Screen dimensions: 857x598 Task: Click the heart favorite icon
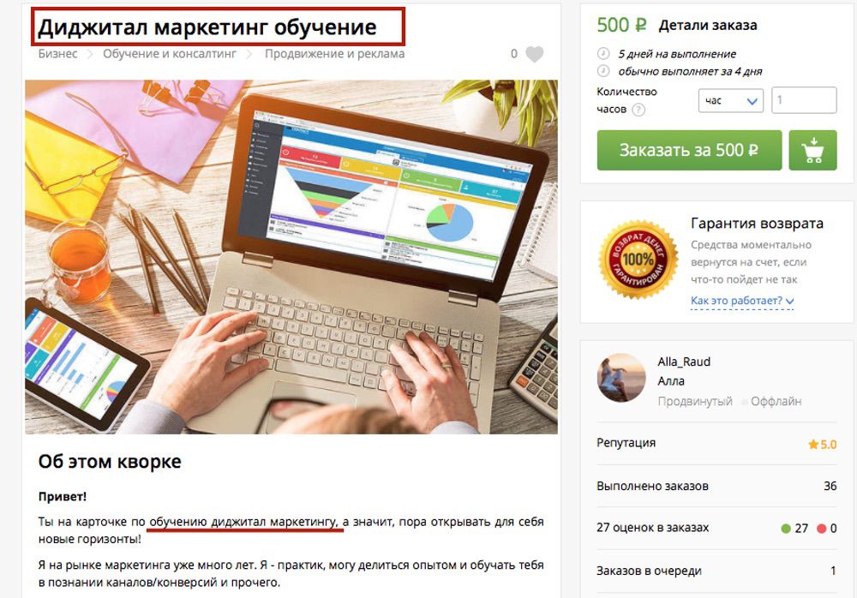pyautogui.click(x=535, y=54)
